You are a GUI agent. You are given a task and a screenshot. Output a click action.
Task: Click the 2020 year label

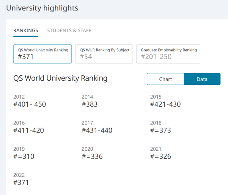click(87, 149)
